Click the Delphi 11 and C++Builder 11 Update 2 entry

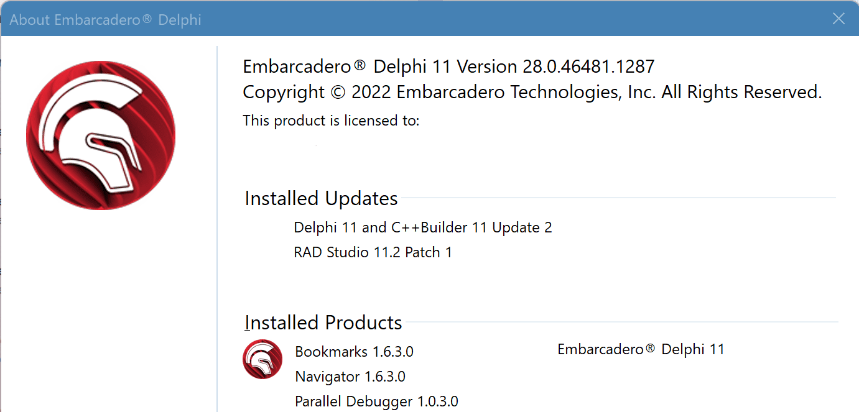point(423,227)
